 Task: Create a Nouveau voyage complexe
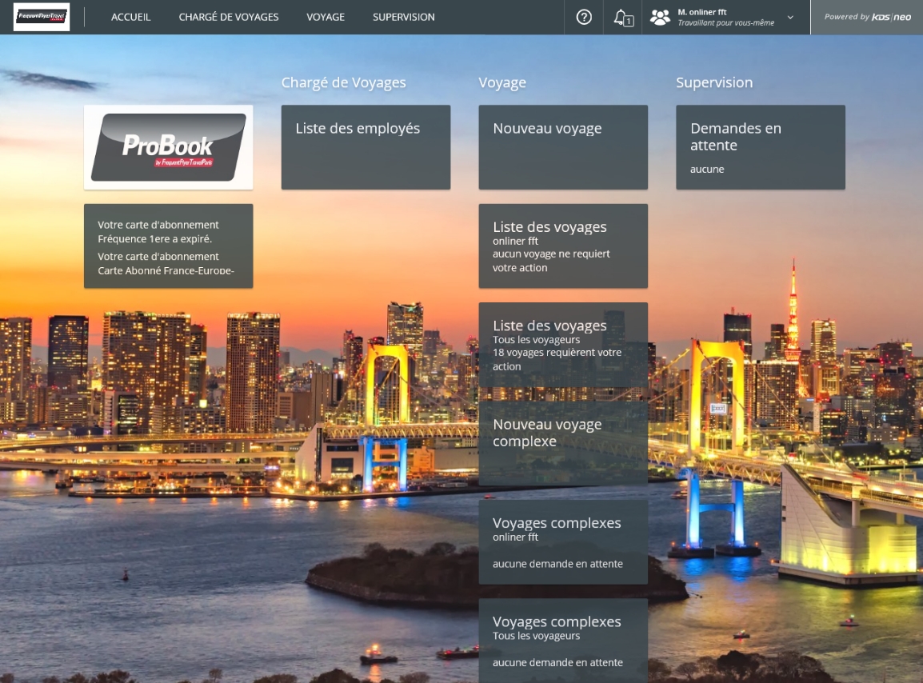[563, 443]
